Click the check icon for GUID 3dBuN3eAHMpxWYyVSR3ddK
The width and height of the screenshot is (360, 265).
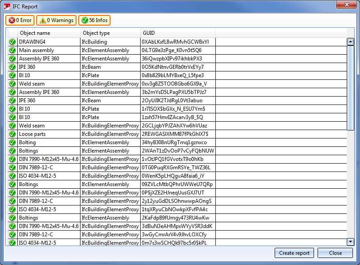12,226
